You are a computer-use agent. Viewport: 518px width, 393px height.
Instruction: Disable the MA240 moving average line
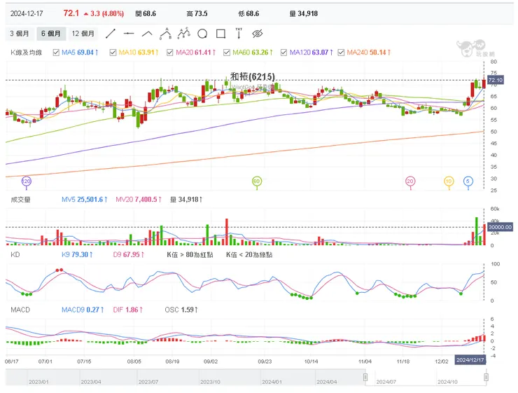341,53
